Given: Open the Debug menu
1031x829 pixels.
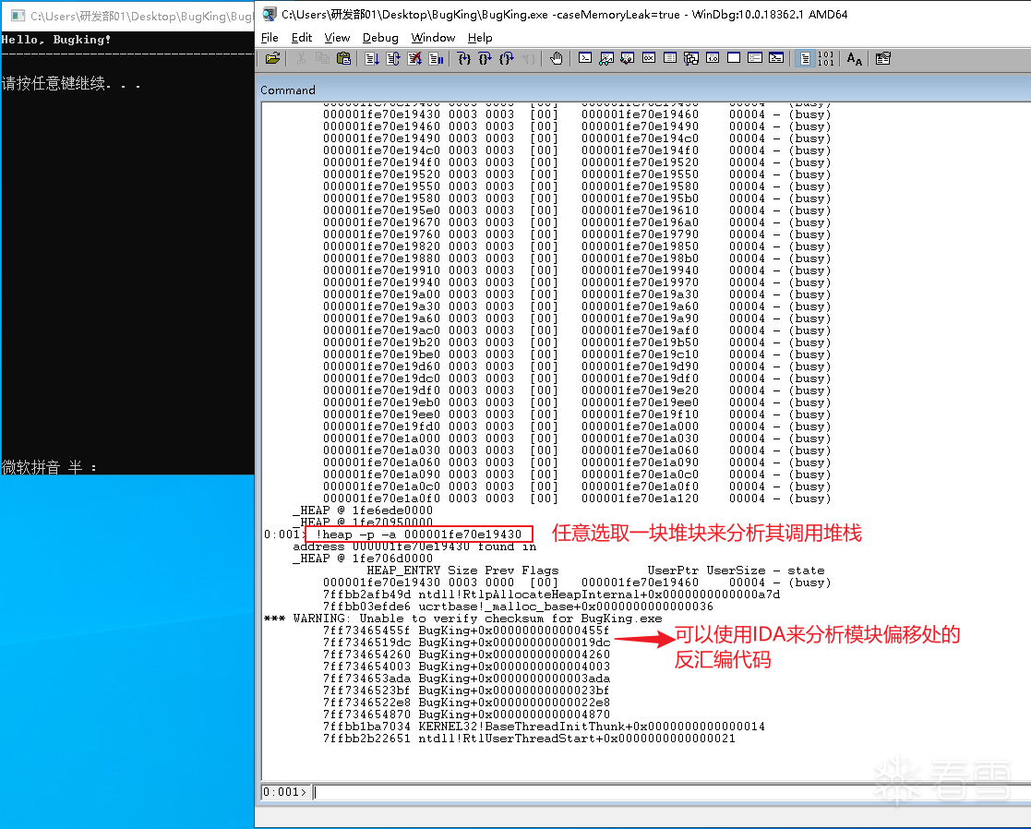Looking at the screenshot, I should [x=380, y=38].
